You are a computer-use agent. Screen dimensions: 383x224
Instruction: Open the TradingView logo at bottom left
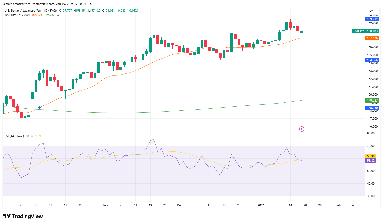(23, 216)
